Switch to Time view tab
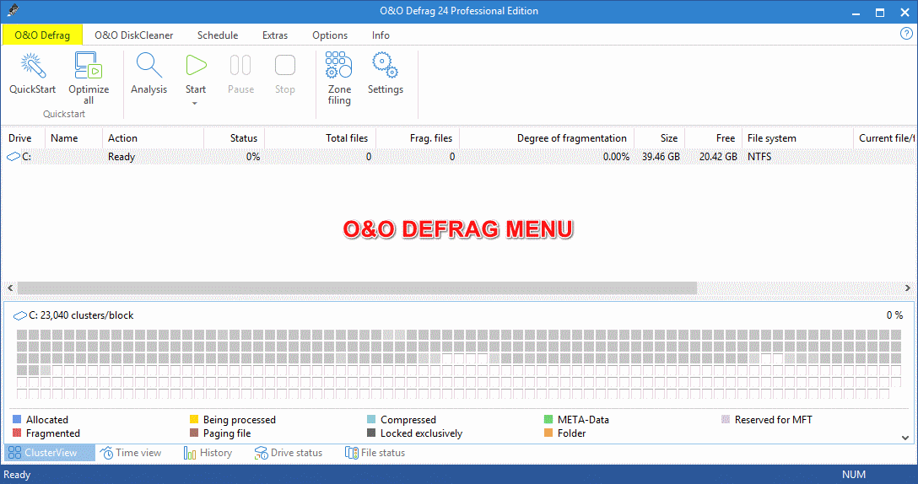 131,453
